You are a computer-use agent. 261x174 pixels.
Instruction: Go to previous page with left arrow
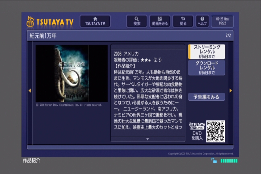(x=30, y=91)
